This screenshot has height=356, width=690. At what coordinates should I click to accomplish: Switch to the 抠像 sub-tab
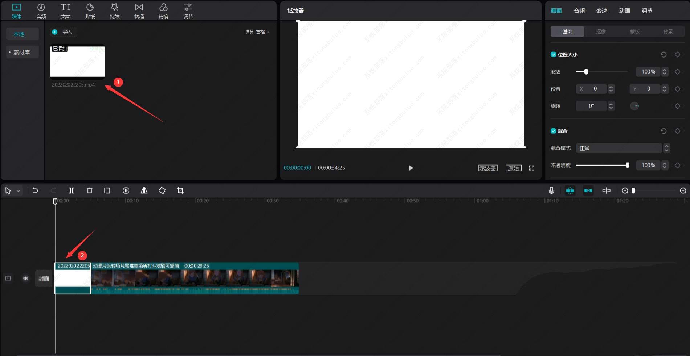click(601, 32)
